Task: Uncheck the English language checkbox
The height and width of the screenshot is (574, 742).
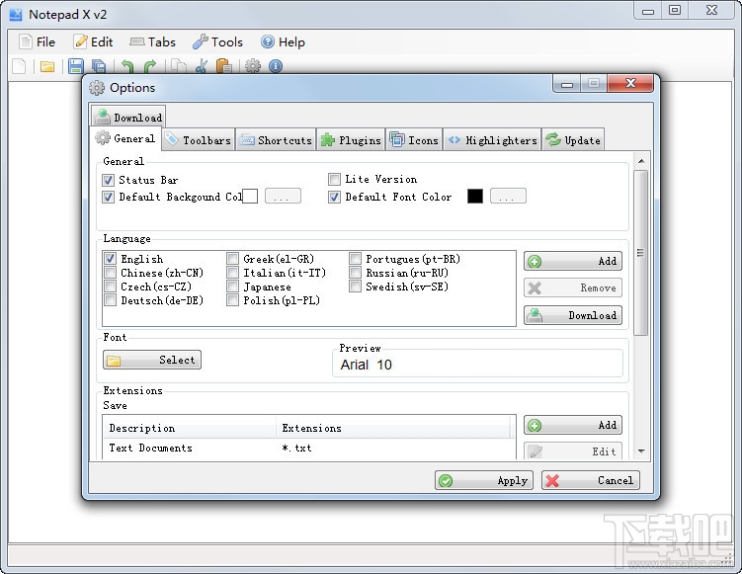Action: [110, 259]
